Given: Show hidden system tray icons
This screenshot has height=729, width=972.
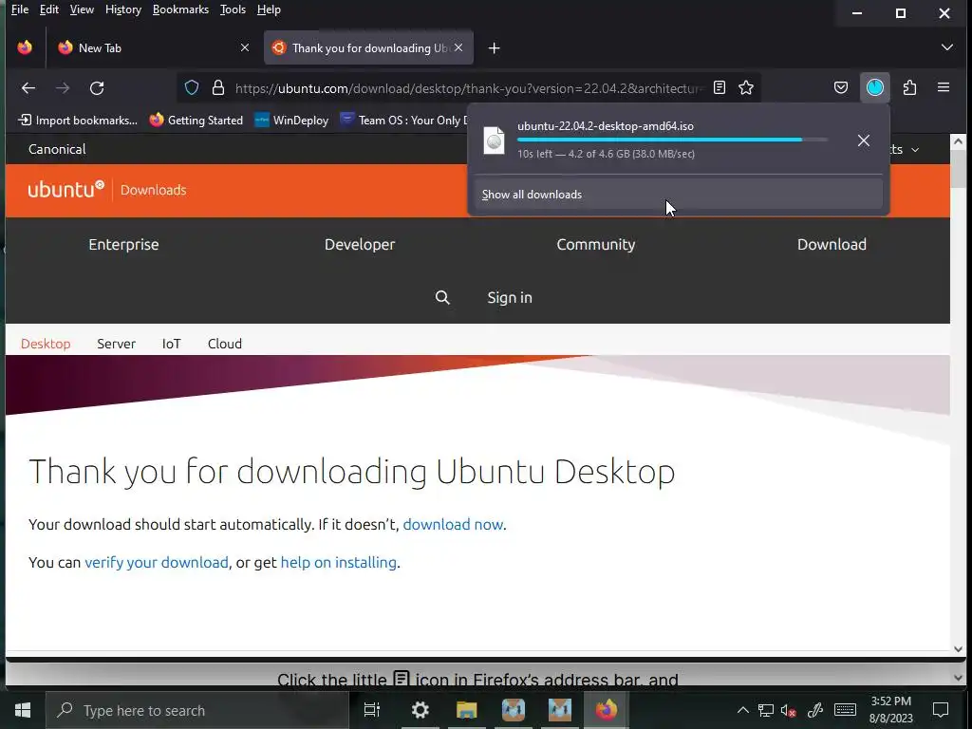Looking at the screenshot, I should point(742,710).
